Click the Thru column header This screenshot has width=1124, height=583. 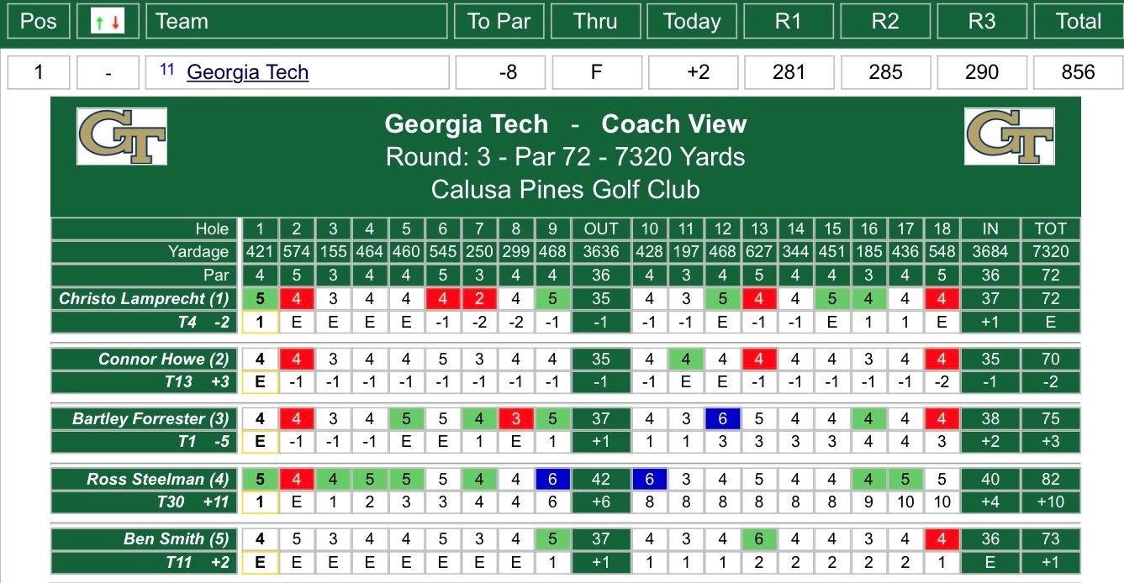(597, 21)
